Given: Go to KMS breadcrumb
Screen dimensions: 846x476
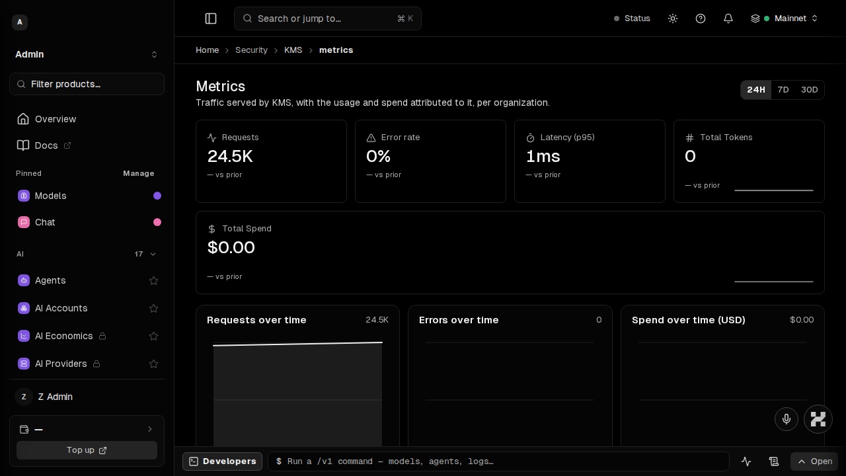Looking at the screenshot, I should click(x=293, y=50).
